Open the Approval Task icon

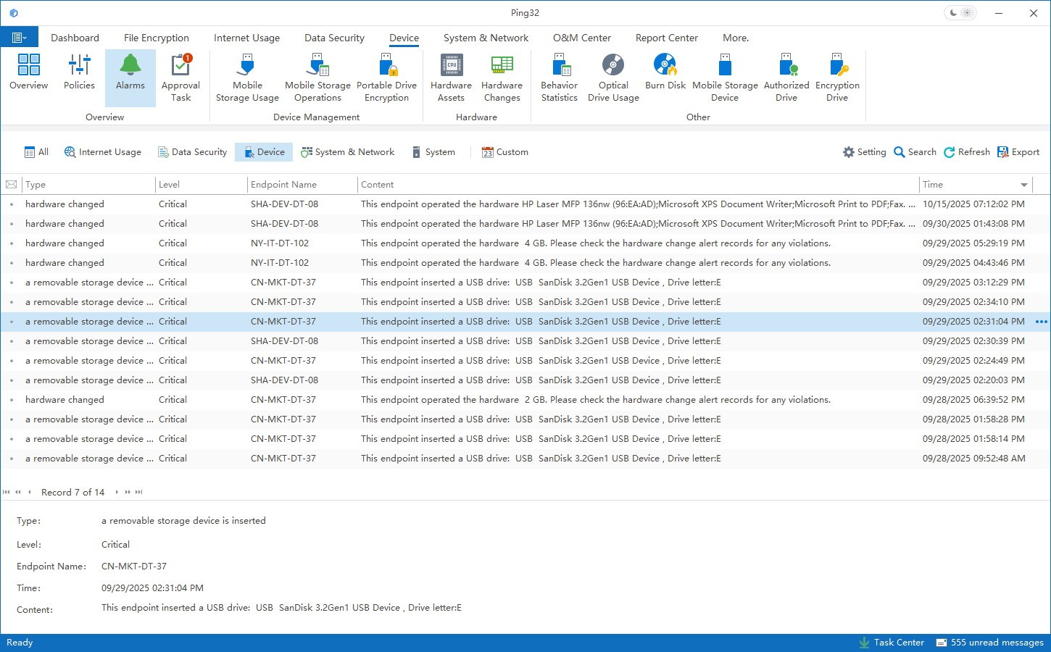[180, 78]
